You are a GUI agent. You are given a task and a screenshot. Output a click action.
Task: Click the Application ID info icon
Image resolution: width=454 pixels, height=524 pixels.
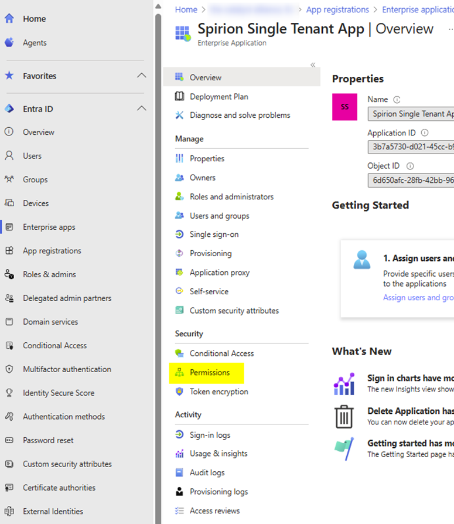(x=425, y=132)
